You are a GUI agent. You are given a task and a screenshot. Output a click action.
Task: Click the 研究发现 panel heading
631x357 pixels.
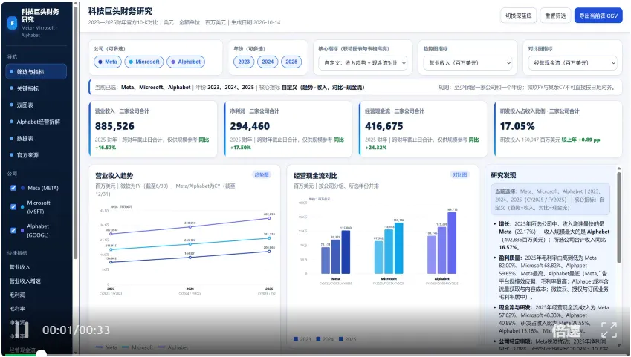503,175
